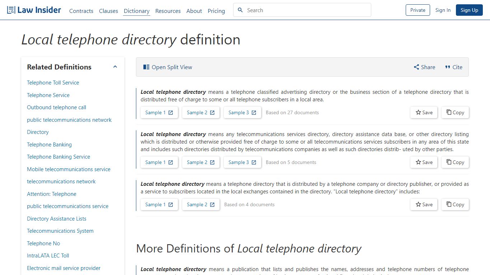Image resolution: width=490 pixels, height=275 pixels.
Task: Open Mobile telecommunications service definition
Action: pos(69,169)
